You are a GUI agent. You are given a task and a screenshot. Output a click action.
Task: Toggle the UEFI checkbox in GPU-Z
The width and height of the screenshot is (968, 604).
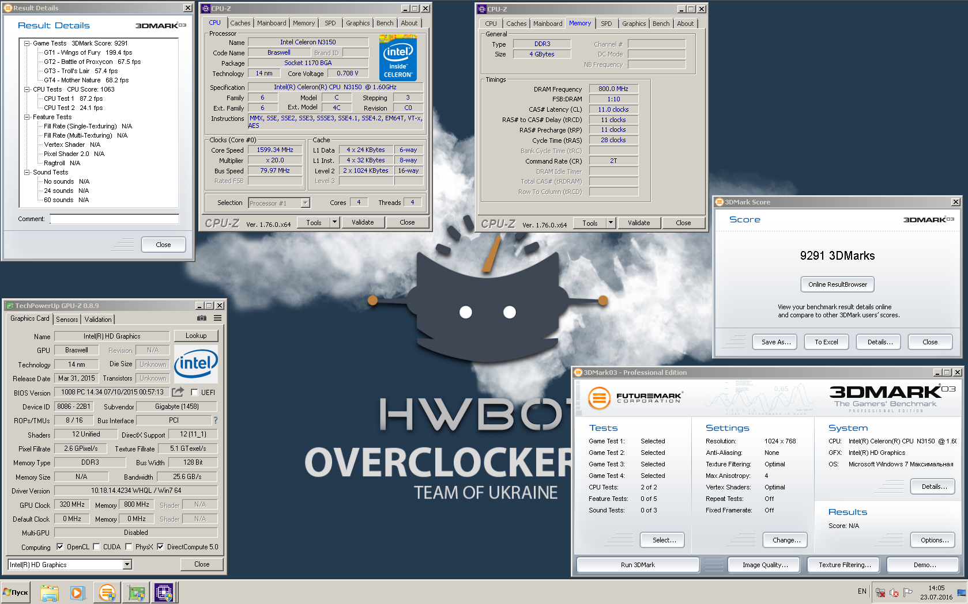click(x=195, y=393)
